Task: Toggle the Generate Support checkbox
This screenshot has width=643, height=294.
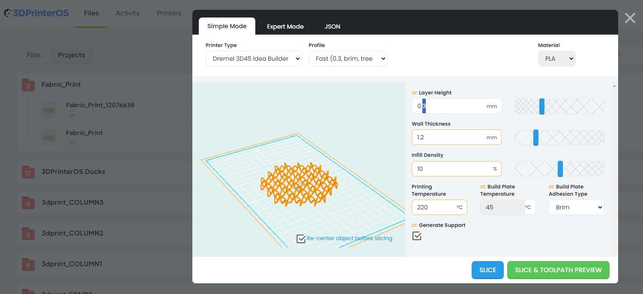Action: (417, 236)
